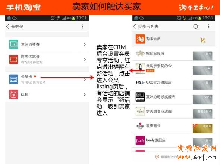
Task: Open overflow menu on 卡券包 screen
Action: tap(82, 27)
